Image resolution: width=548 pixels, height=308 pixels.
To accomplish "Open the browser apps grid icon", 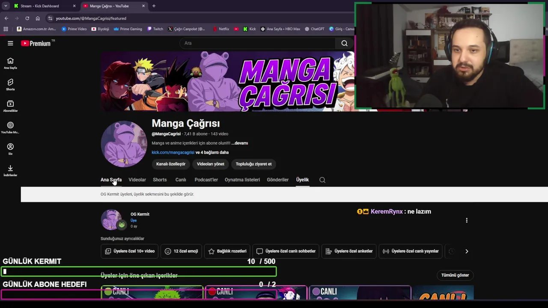I will pyautogui.click(x=6, y=29).
